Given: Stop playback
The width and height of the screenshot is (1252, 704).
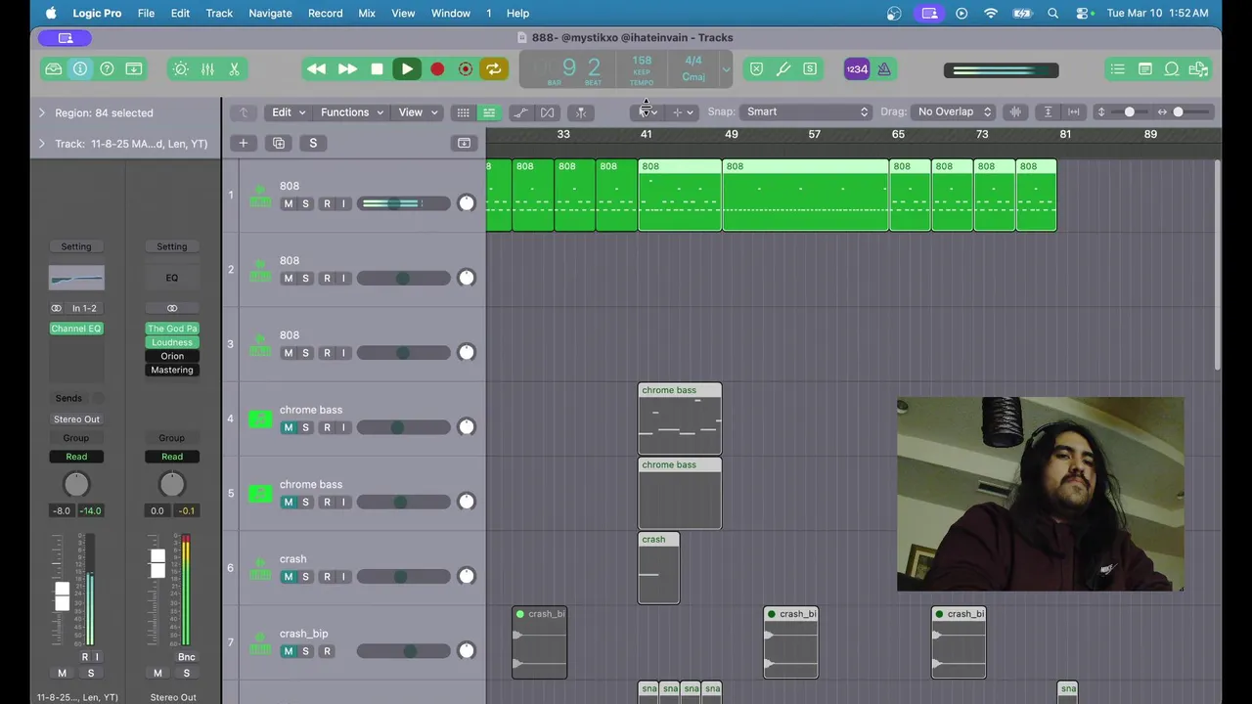Looking at the screenshot, I should tap(377, 69).
